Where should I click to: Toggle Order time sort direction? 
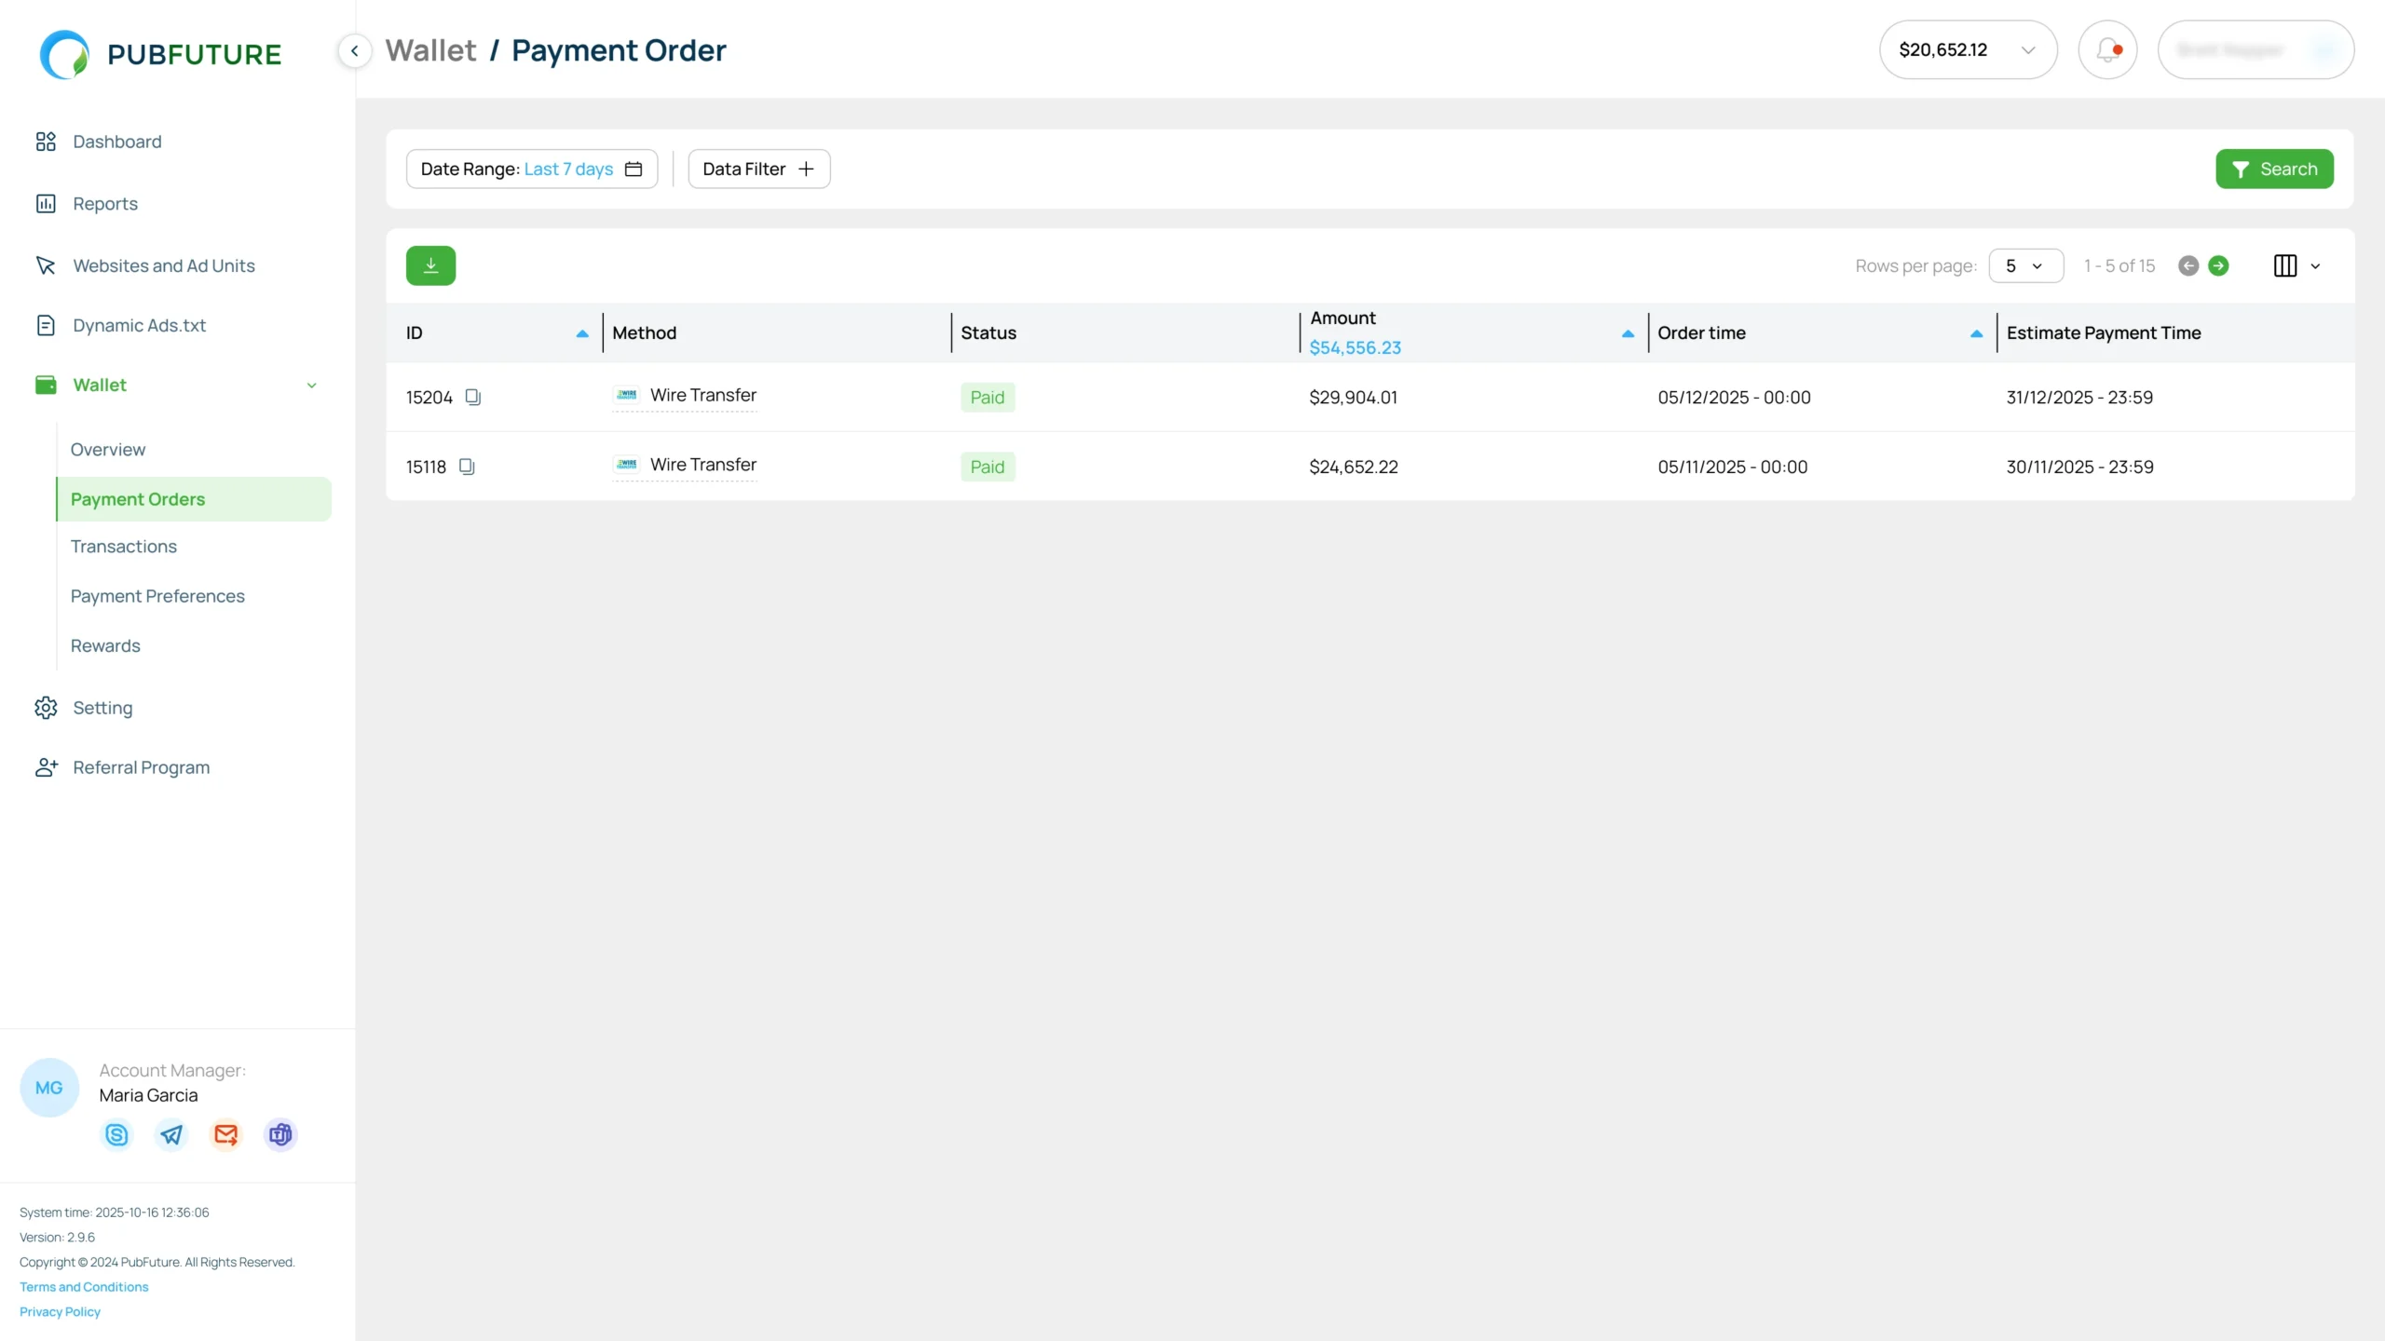click(x=1974, y=332)
